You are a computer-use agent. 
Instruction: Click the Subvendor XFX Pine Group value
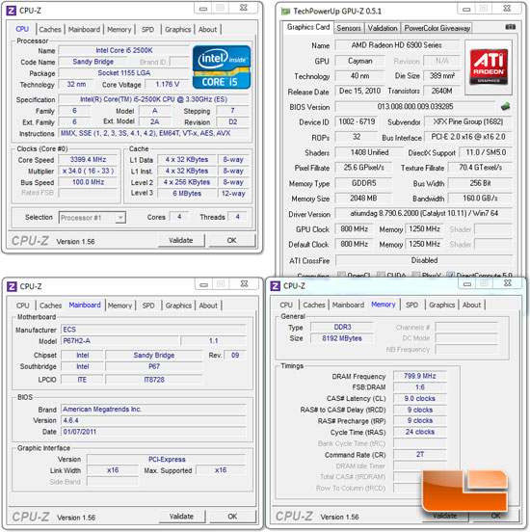tap(468, 121)
